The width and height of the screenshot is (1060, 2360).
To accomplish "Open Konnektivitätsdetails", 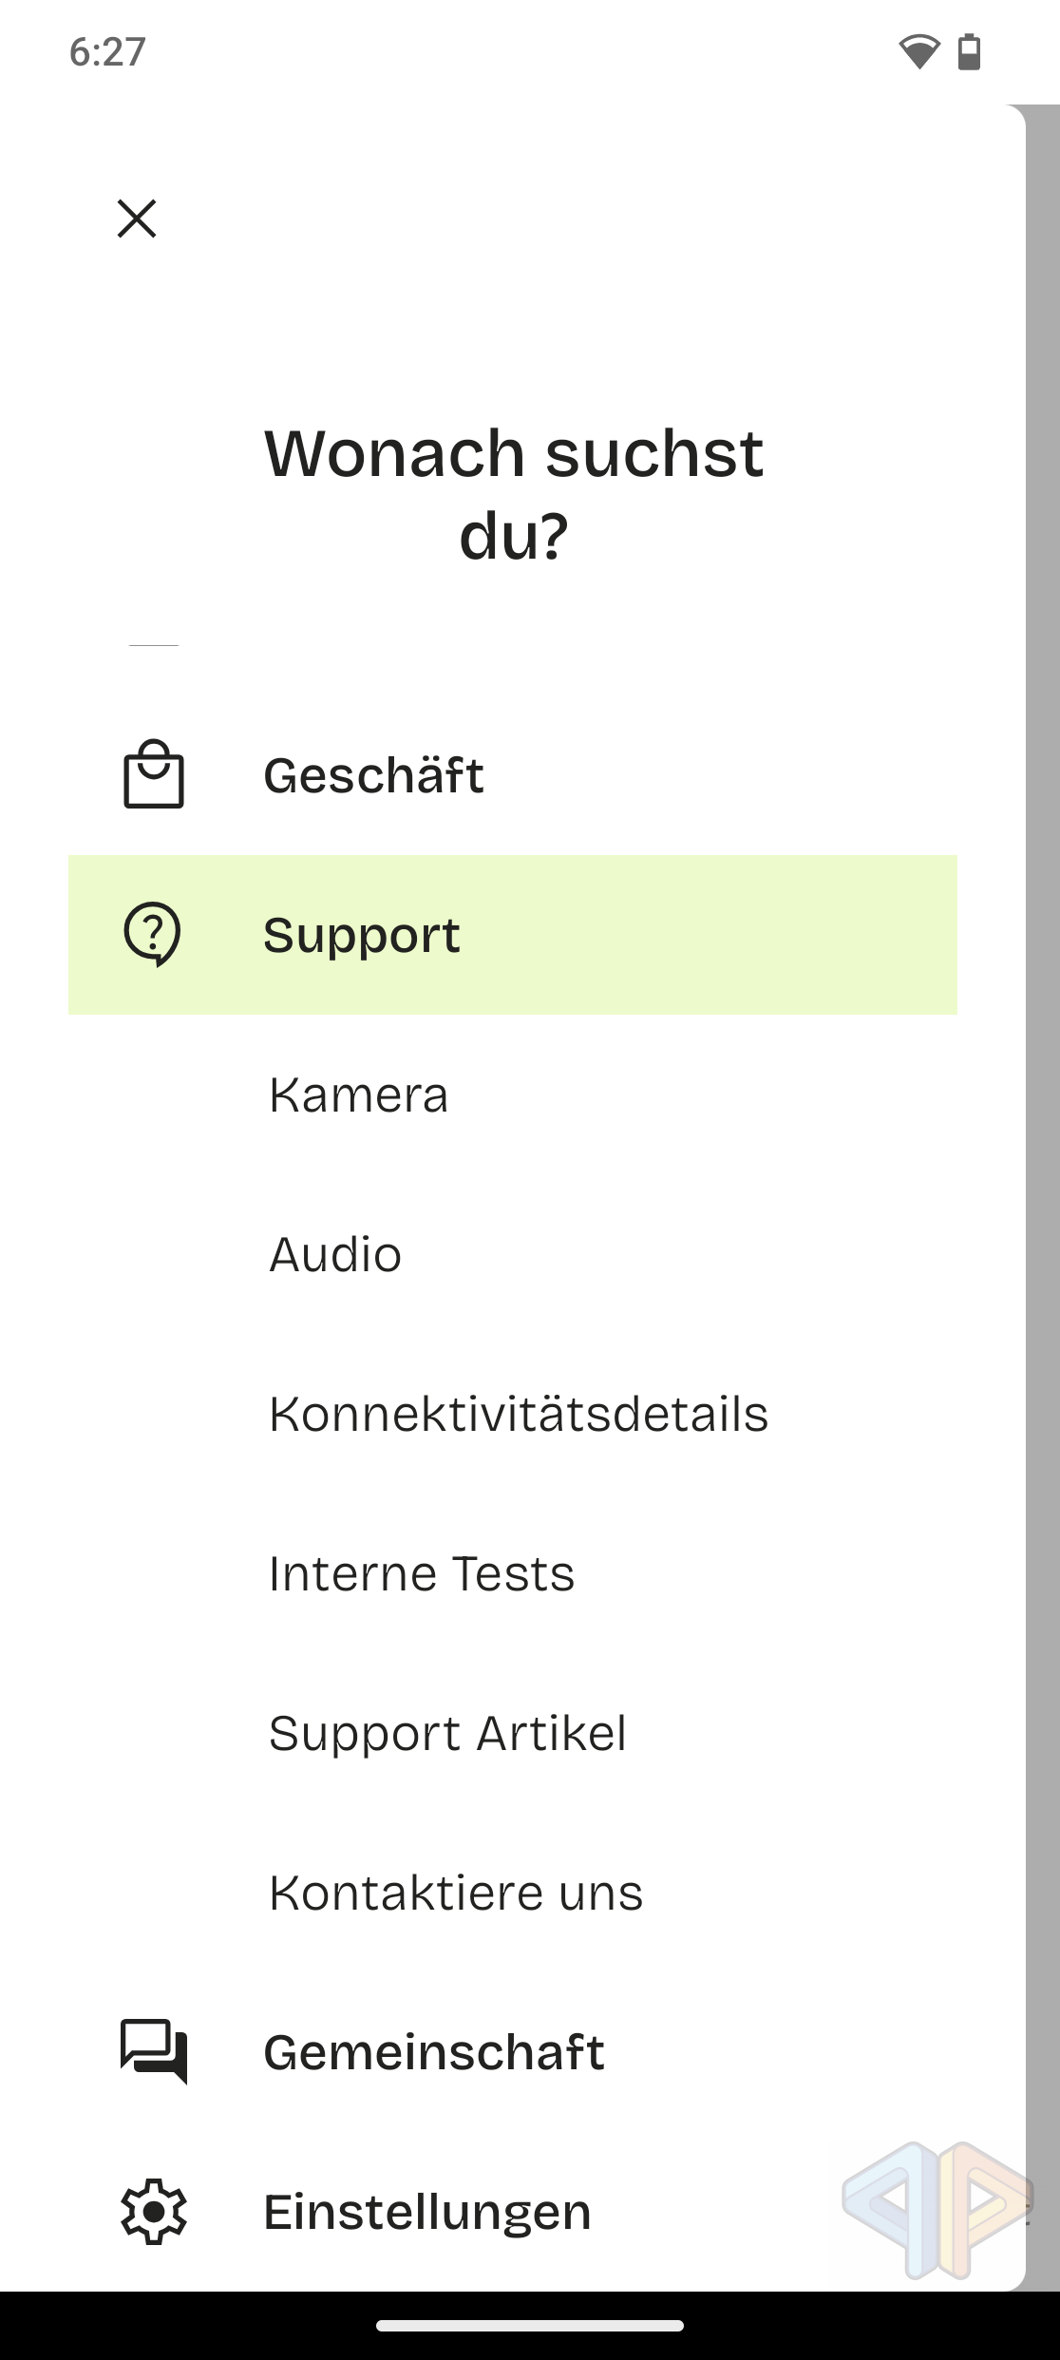I will click(518, 1414).
